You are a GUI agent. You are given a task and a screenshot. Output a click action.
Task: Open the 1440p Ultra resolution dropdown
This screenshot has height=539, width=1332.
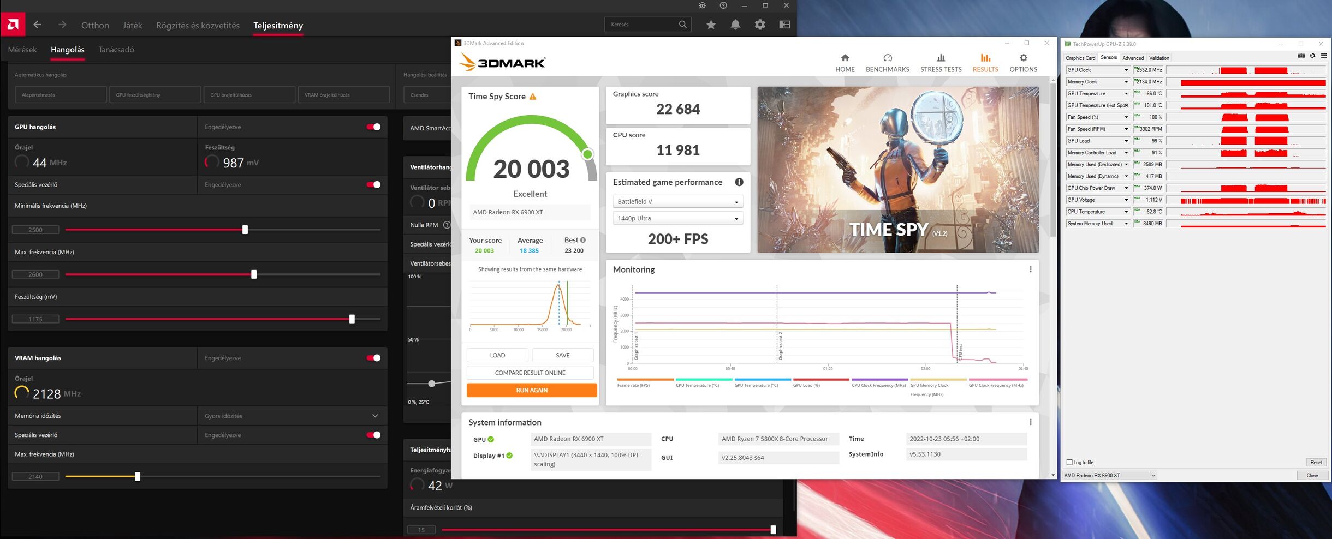[x=677, y=218]
